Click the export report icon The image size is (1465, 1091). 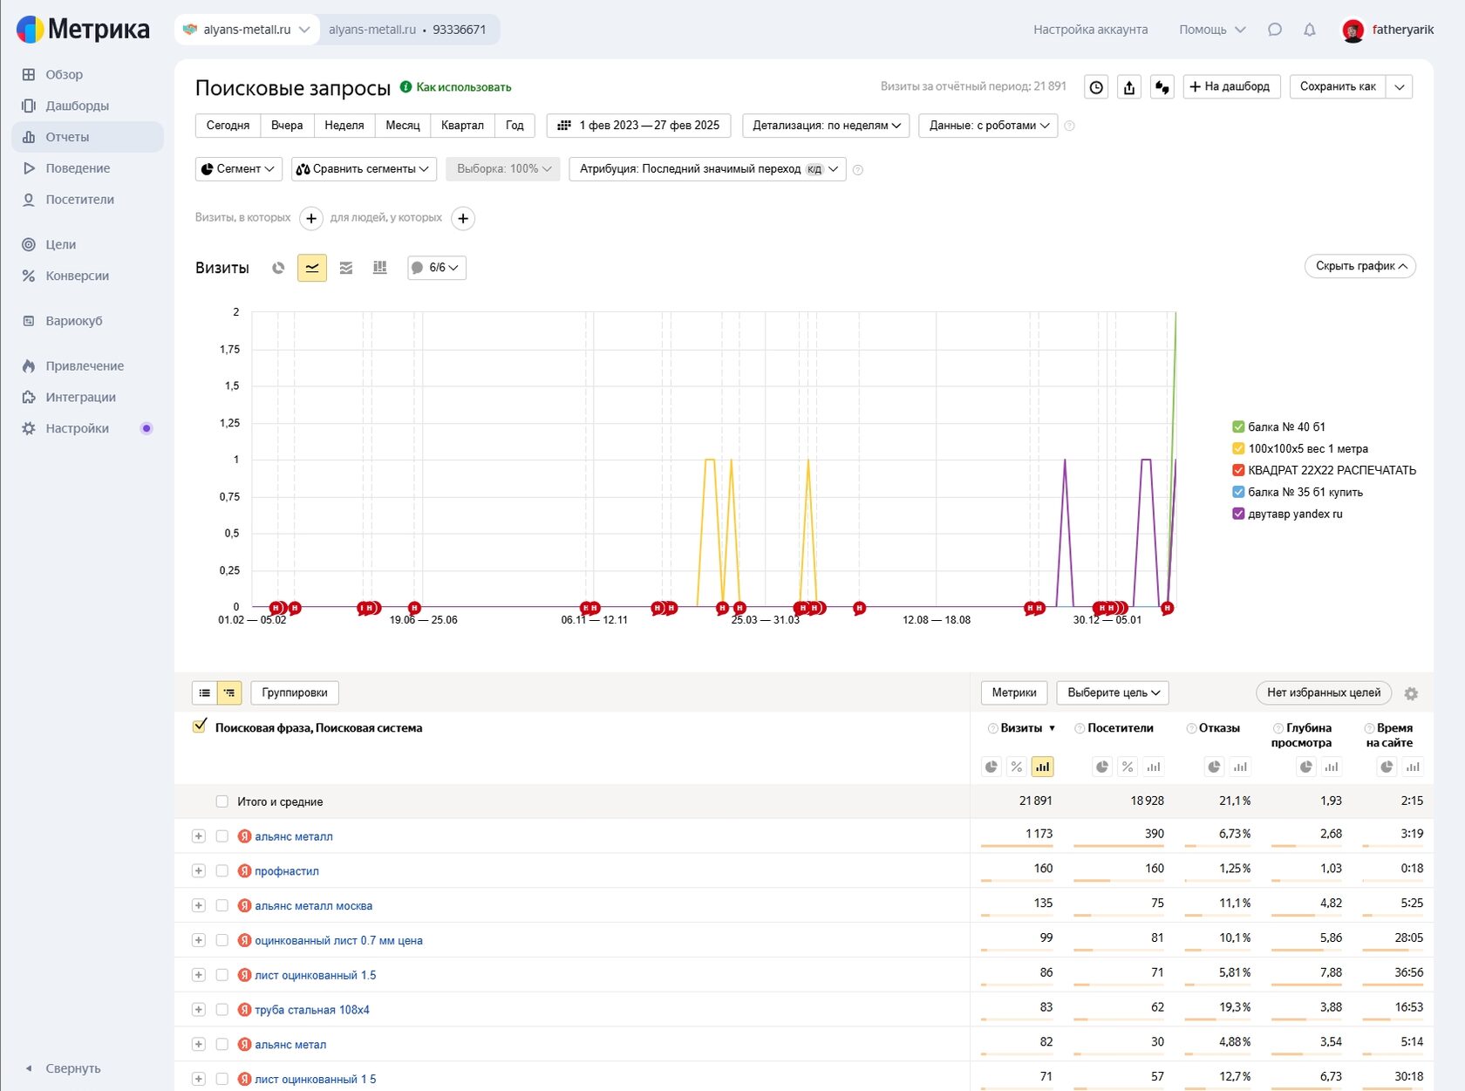click(x=1129, y=87)
